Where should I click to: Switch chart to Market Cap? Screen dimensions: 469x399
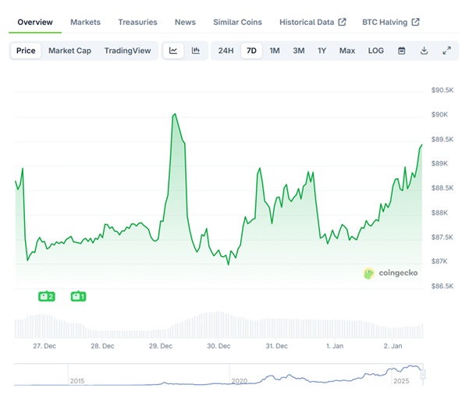coord(70,51)
